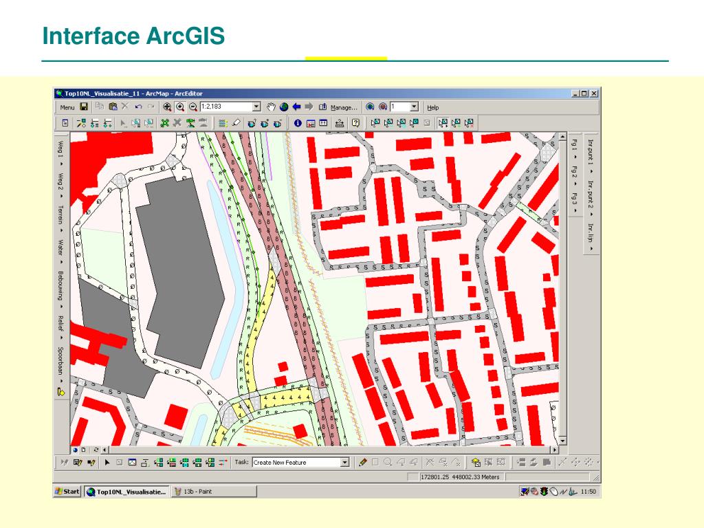
Task: Click the Manage... button
Action: tap(344, 107)
